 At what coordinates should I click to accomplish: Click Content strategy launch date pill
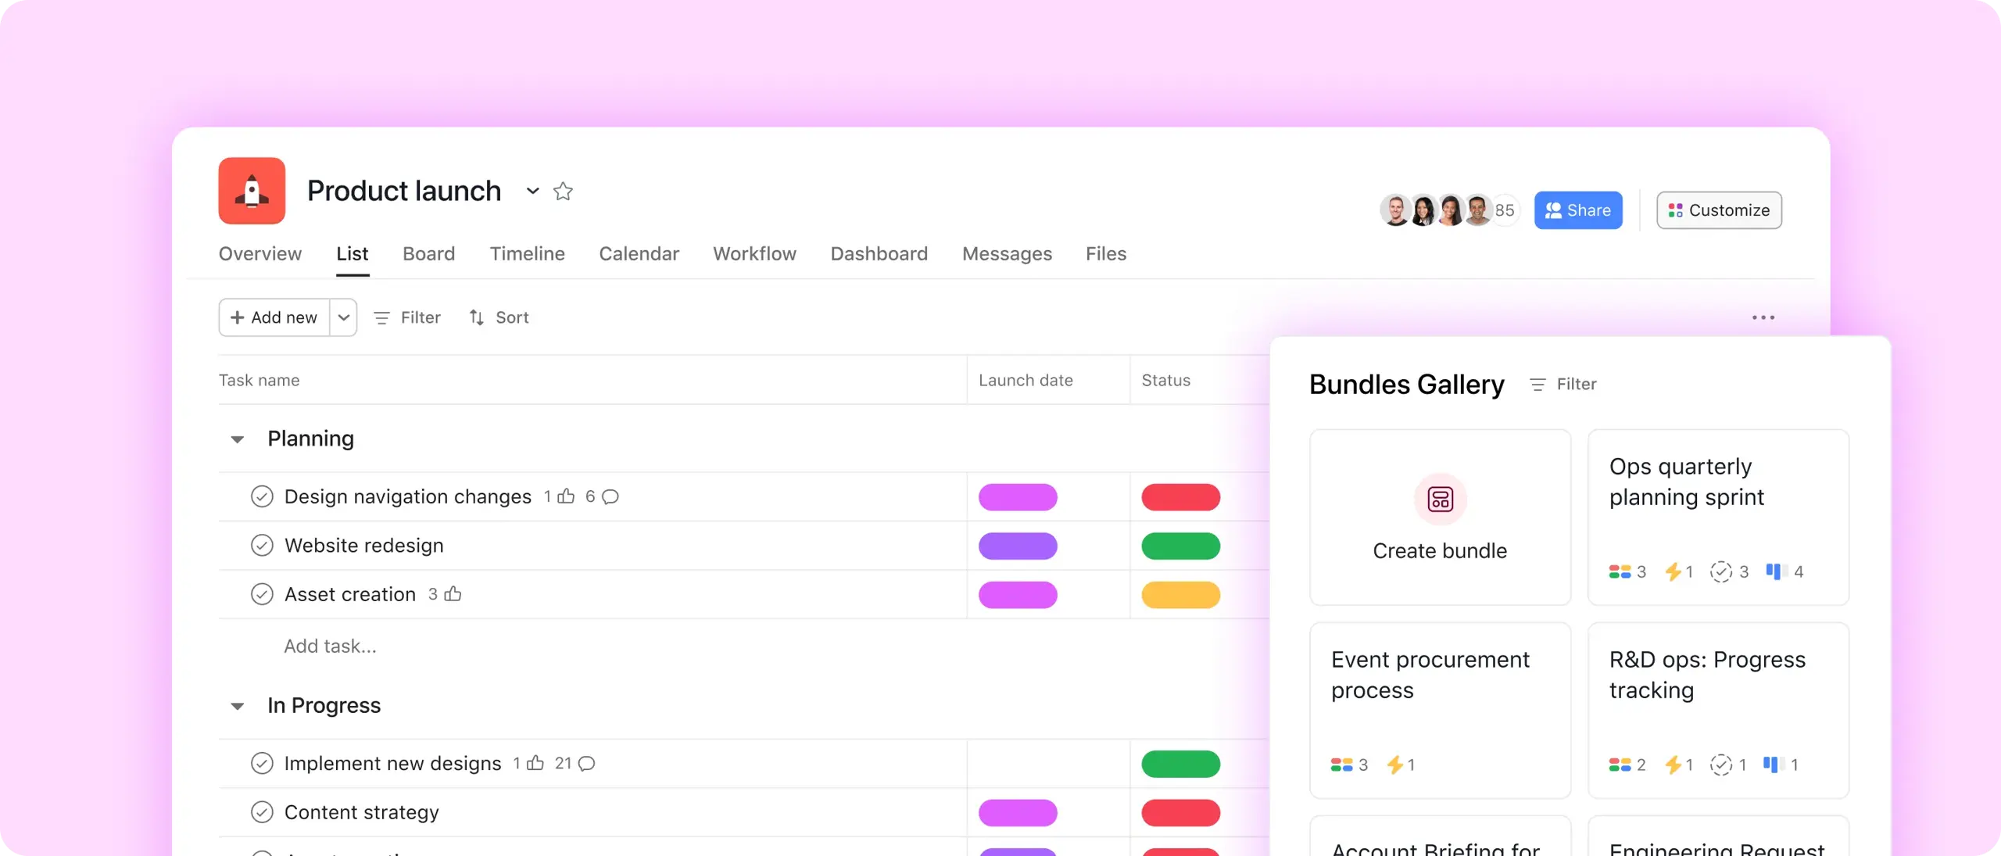(x=1018, y=813)
